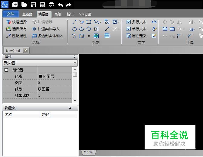Redo the action with the forward arrow icon
203x157 pixels.
point(69,5)
